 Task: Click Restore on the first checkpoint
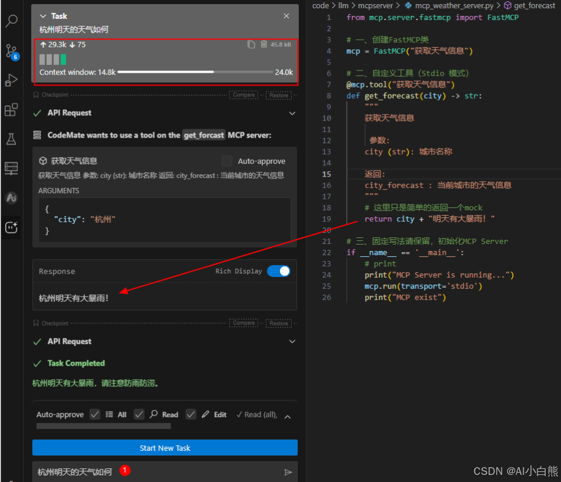point(279,95)
